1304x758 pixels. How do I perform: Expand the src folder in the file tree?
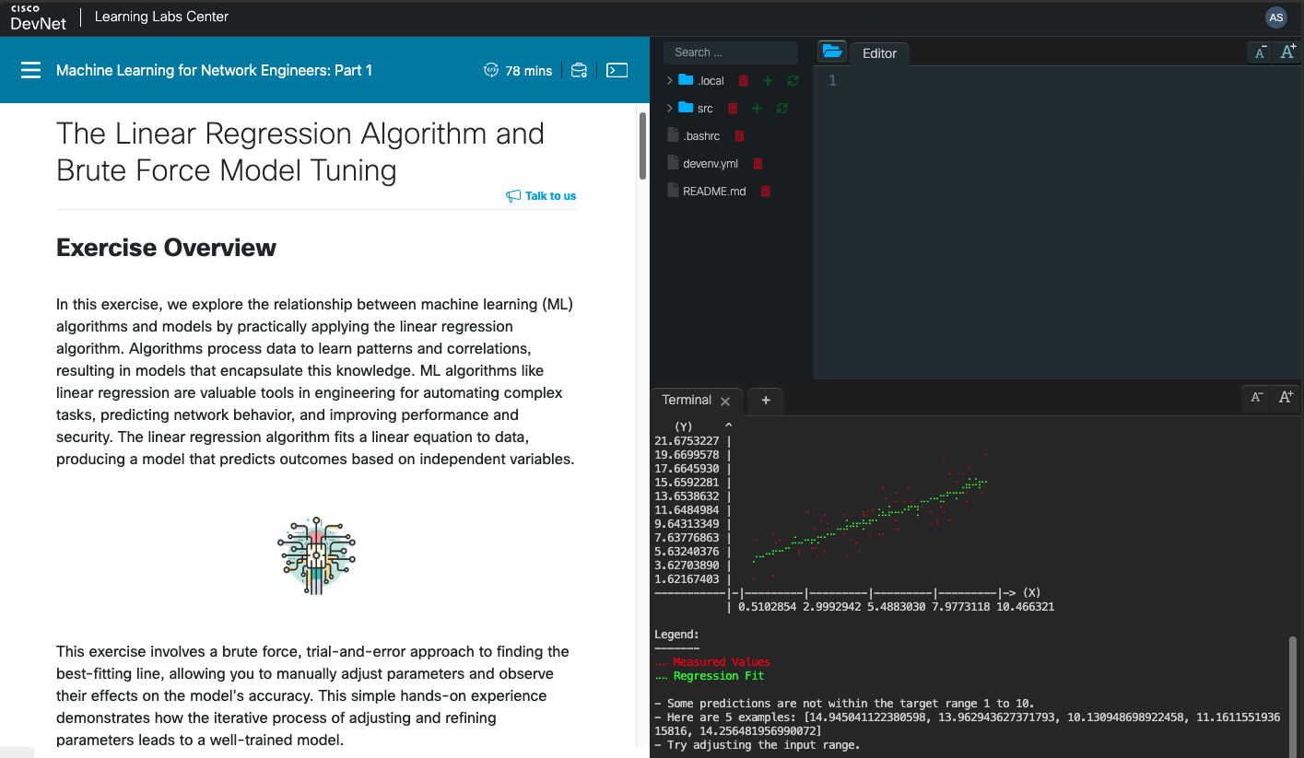tap(669, 108)
